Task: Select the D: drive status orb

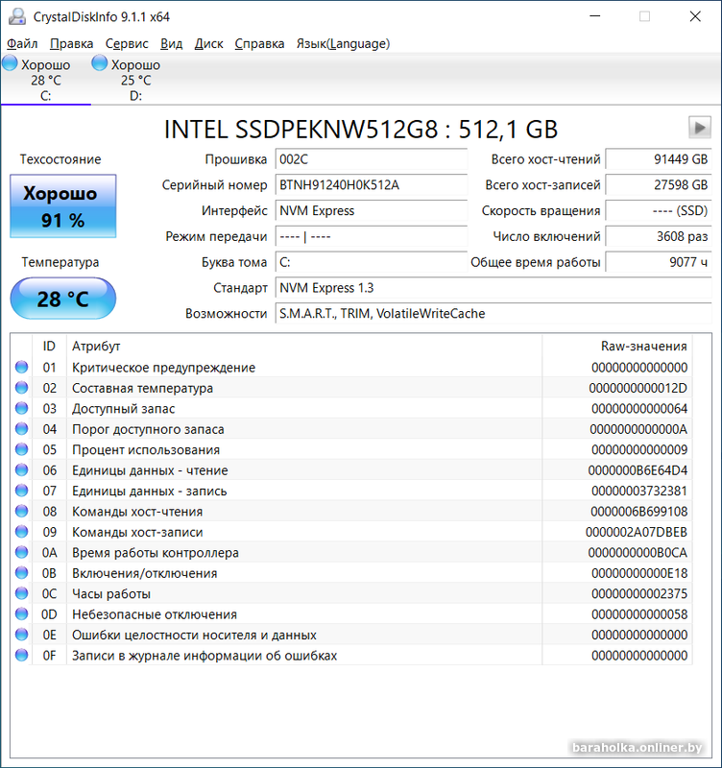Action: click(x=100, y=63)
